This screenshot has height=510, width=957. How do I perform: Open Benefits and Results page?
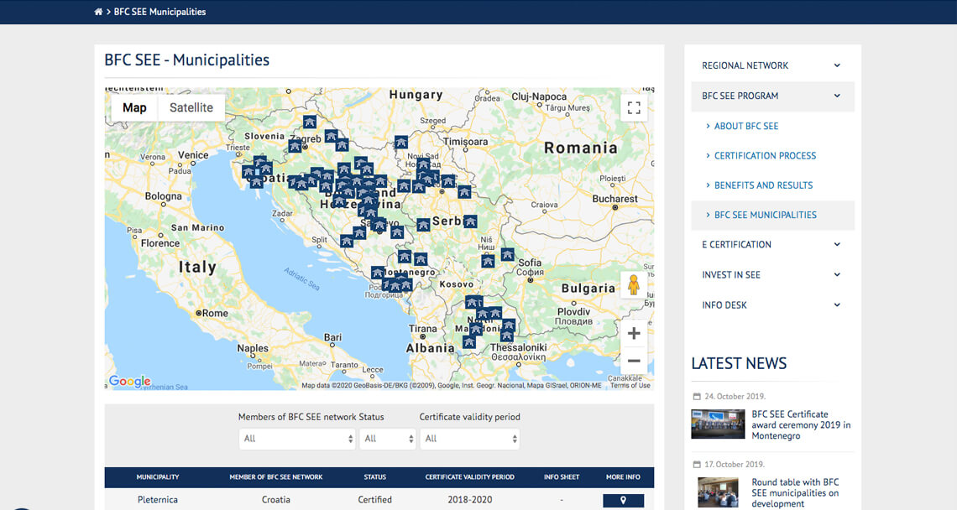pos(763,185)
